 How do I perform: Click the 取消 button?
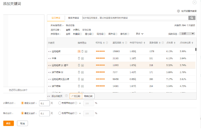point(22,123)
